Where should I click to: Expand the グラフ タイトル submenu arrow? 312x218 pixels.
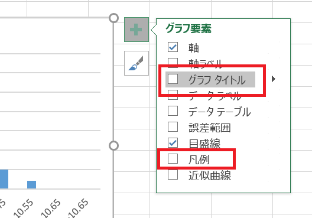click(274, 79)
